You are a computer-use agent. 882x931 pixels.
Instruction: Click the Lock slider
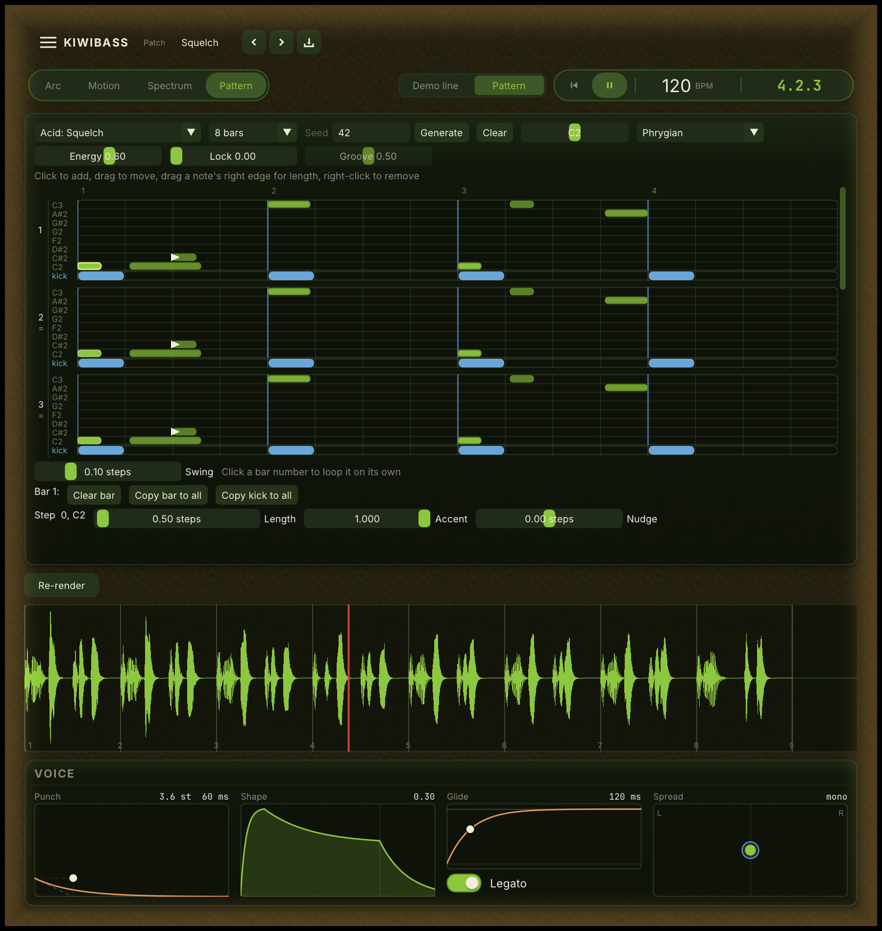[x=233, y=156]
